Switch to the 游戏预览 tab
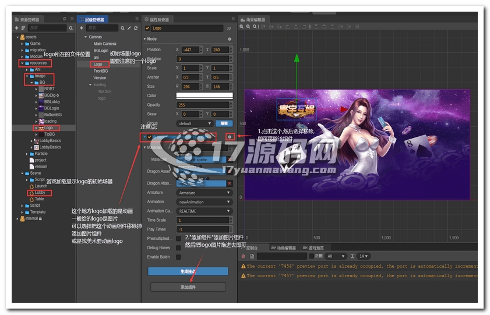Image resolution: width=490 pixels, height=315 pixels. click(313, 248)
